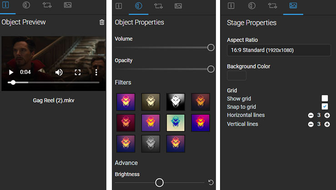The image size is (336, 190).
Task: Enter fullscreen for the video preview
Action: tap(78, 72)
